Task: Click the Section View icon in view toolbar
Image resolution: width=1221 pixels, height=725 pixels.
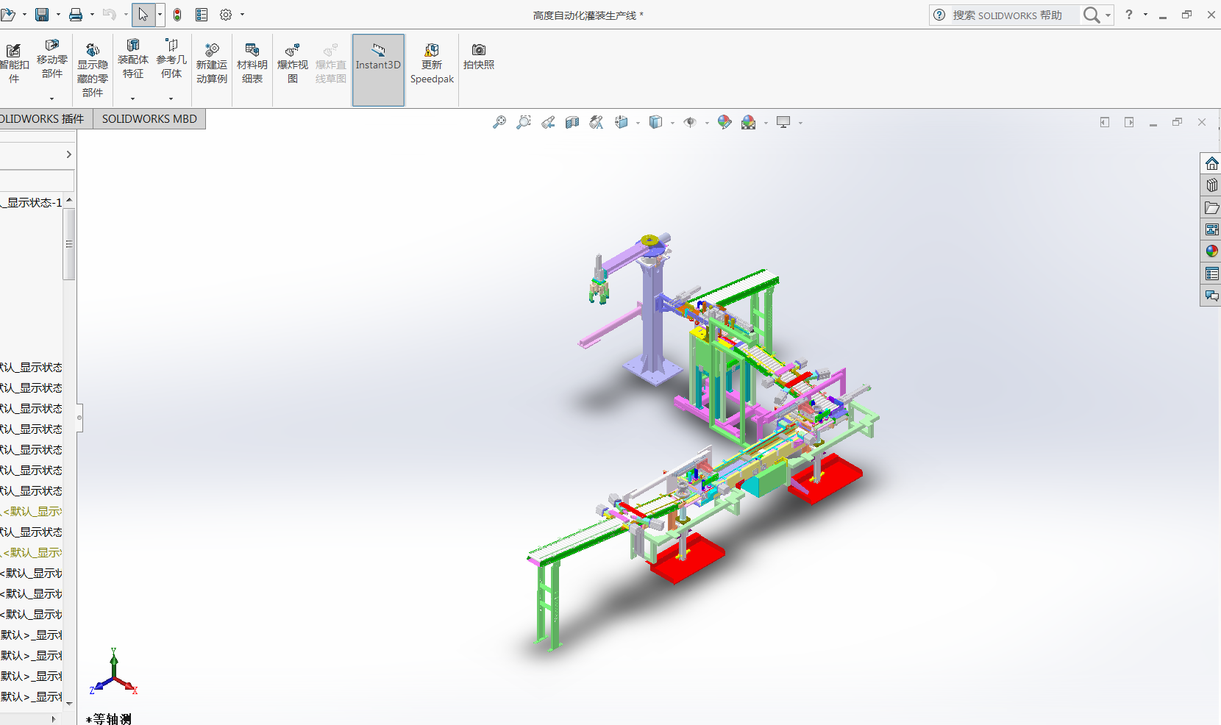Action: [572, 122]
